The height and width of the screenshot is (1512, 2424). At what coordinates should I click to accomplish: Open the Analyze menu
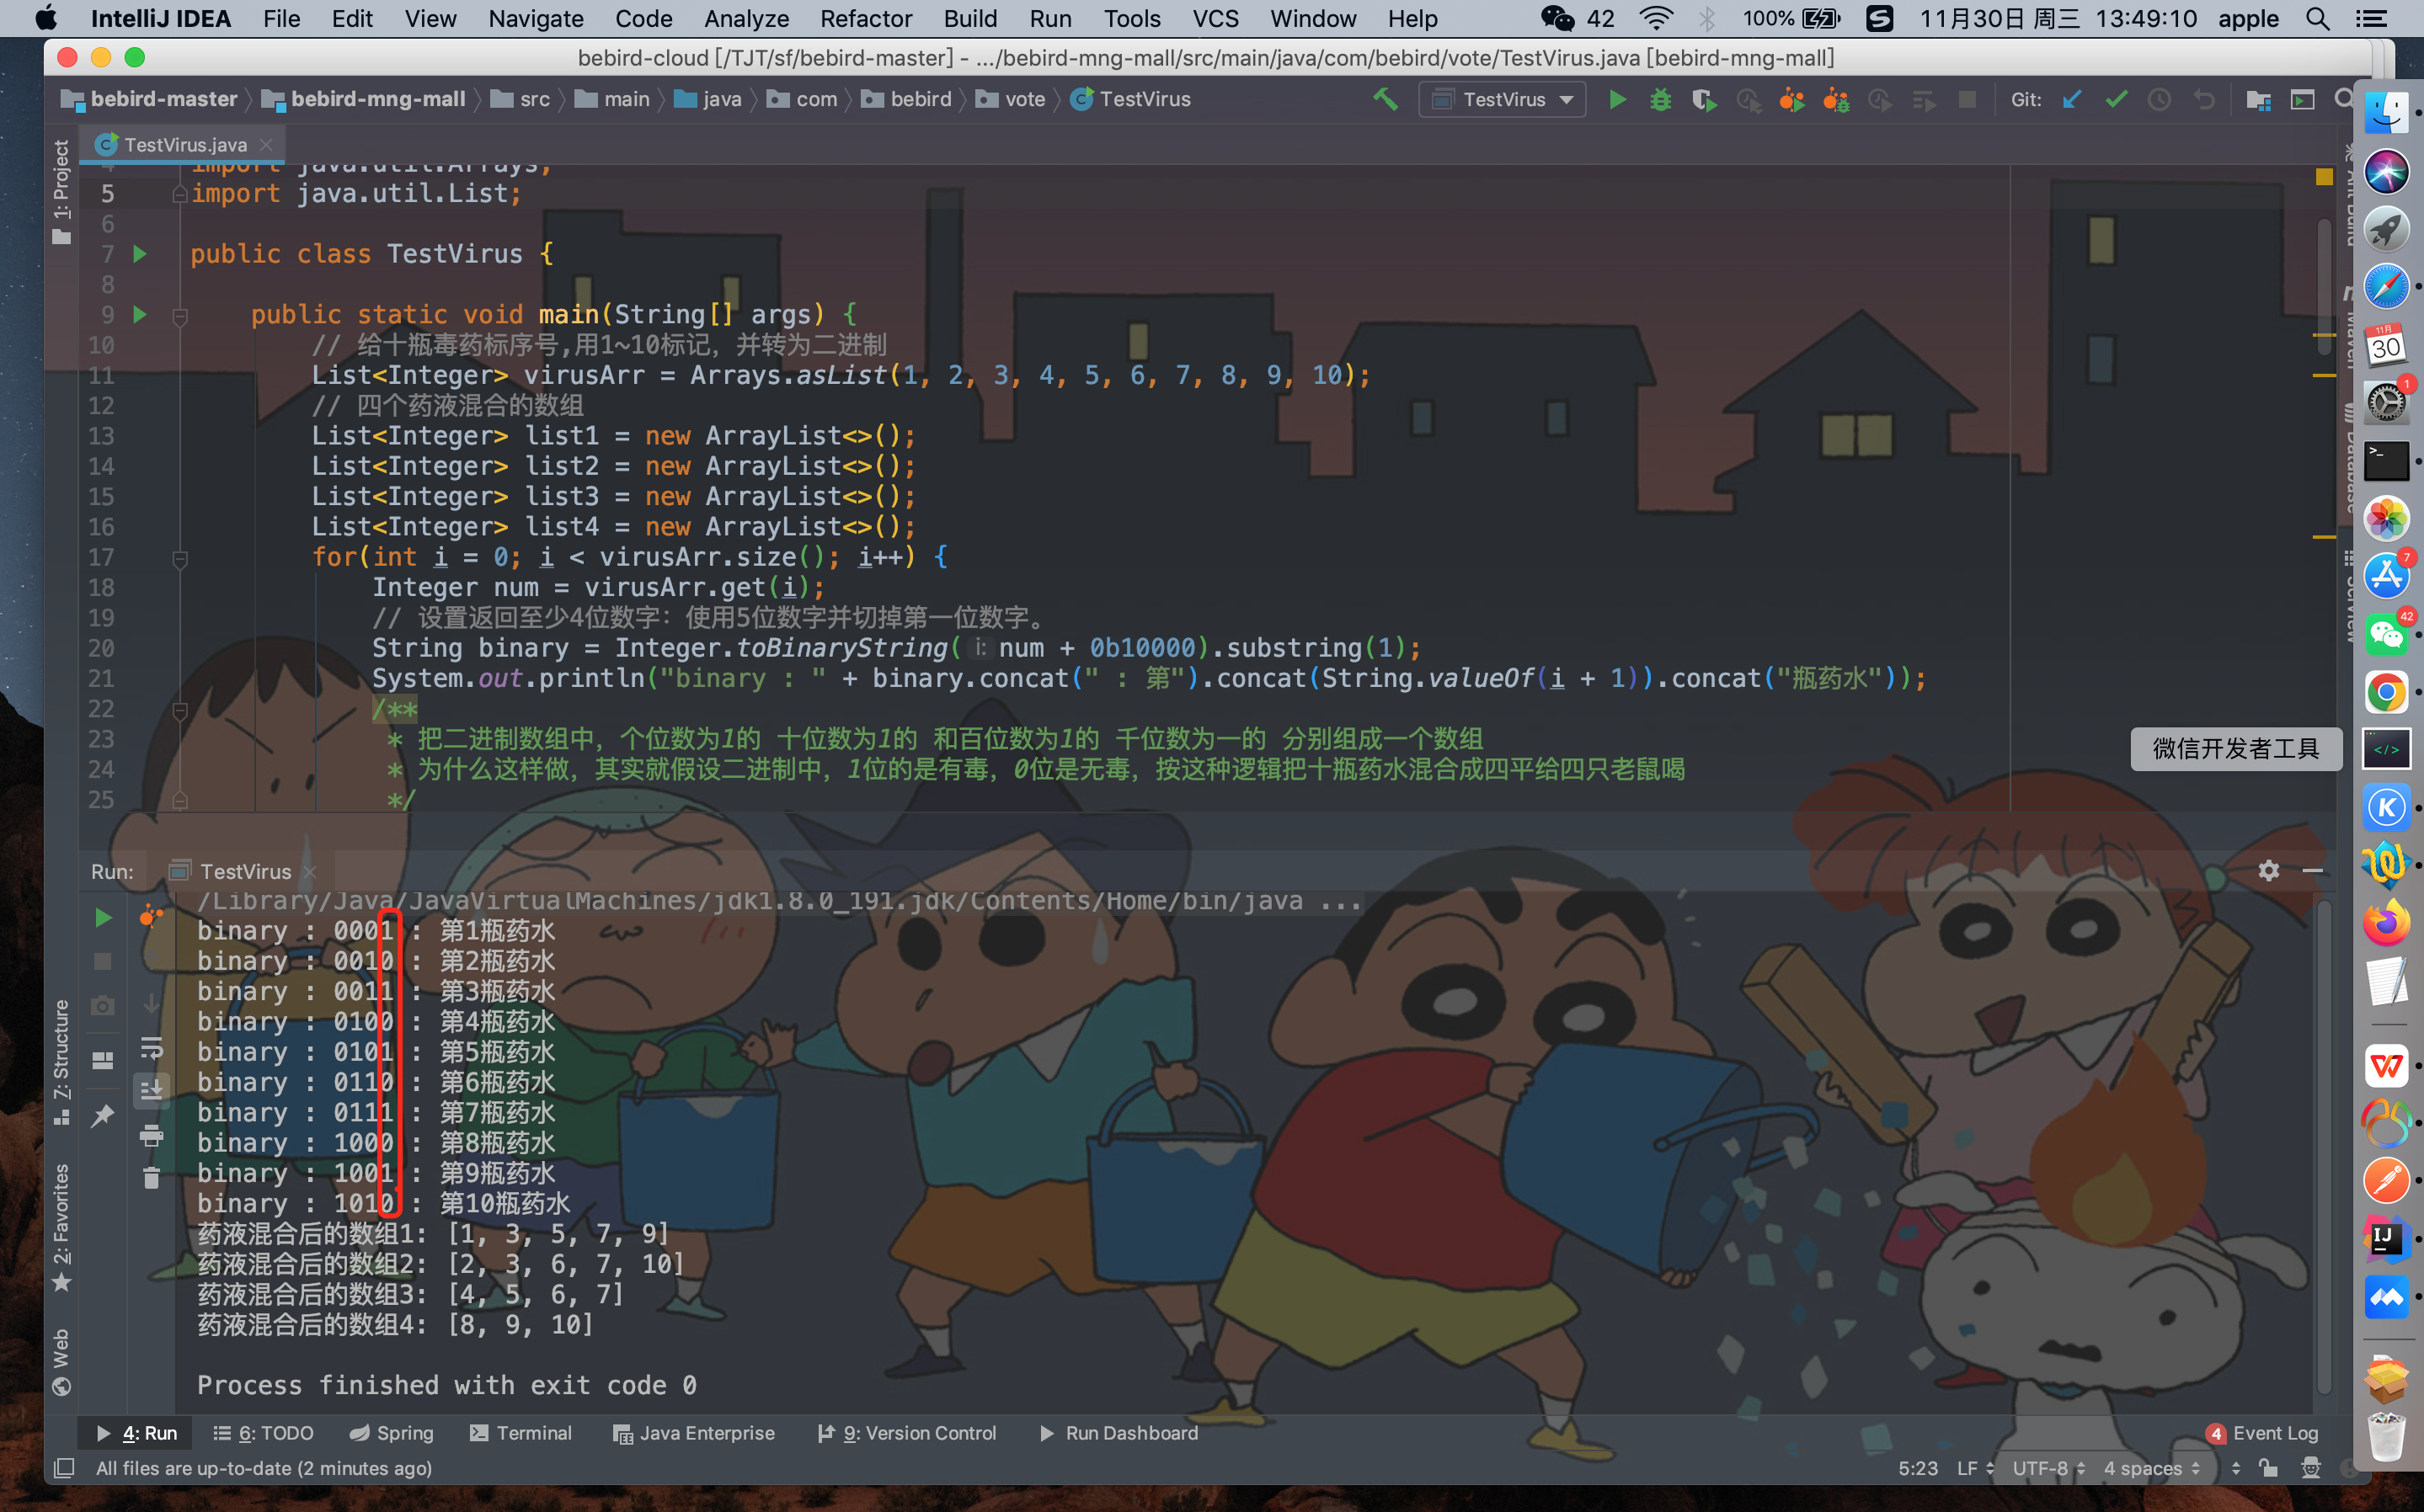pyautogui.click(x=746, y=19)
